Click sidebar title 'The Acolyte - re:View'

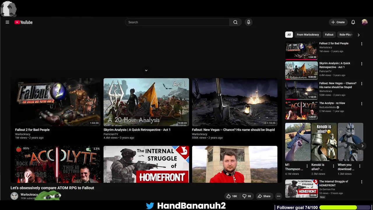(x=332, y=103)
